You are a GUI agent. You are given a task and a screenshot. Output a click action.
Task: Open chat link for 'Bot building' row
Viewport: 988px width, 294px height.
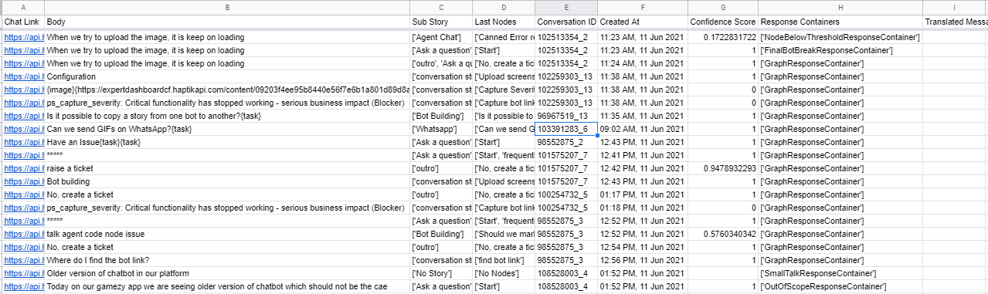pyautogui.click(x=23, y=181)
